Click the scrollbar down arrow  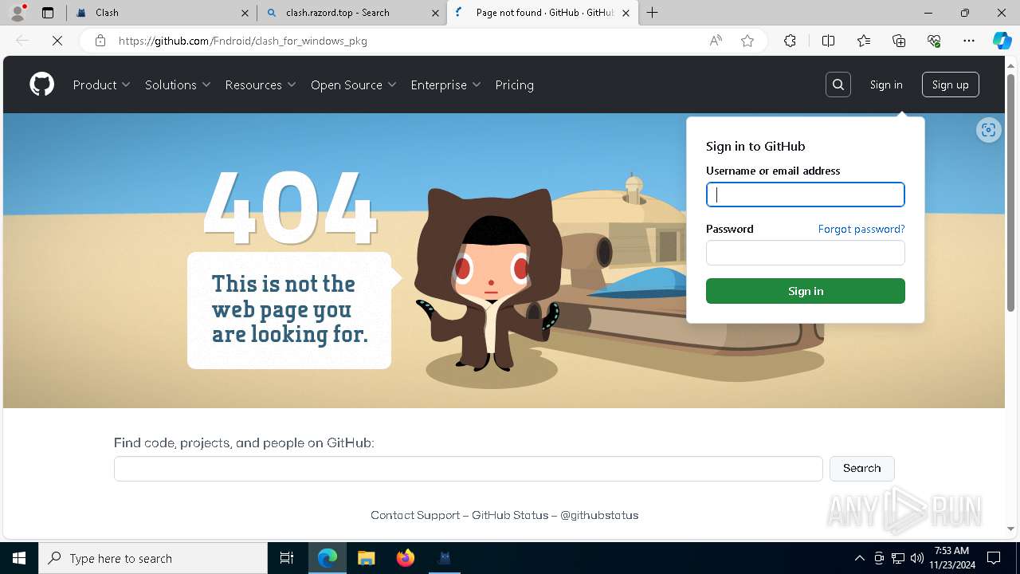pos(1011,529)
